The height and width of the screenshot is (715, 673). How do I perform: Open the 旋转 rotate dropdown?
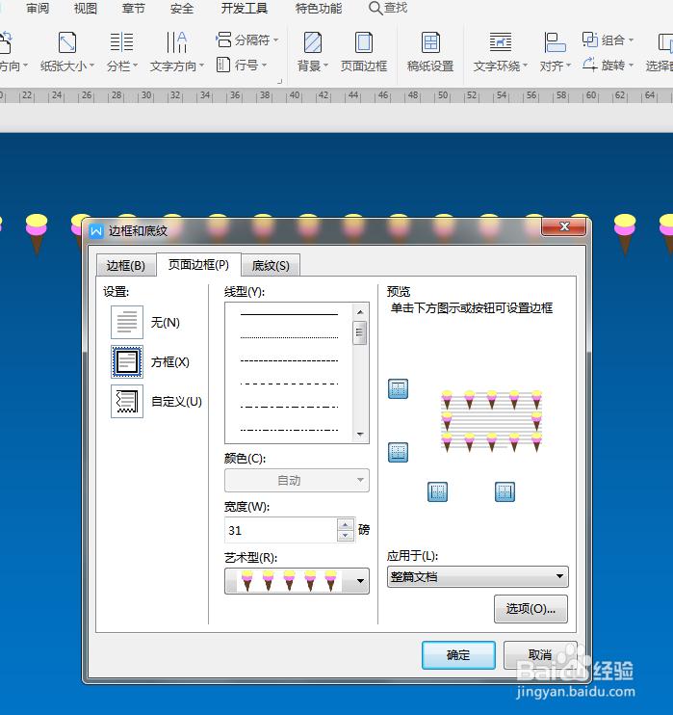coord(608,65)
